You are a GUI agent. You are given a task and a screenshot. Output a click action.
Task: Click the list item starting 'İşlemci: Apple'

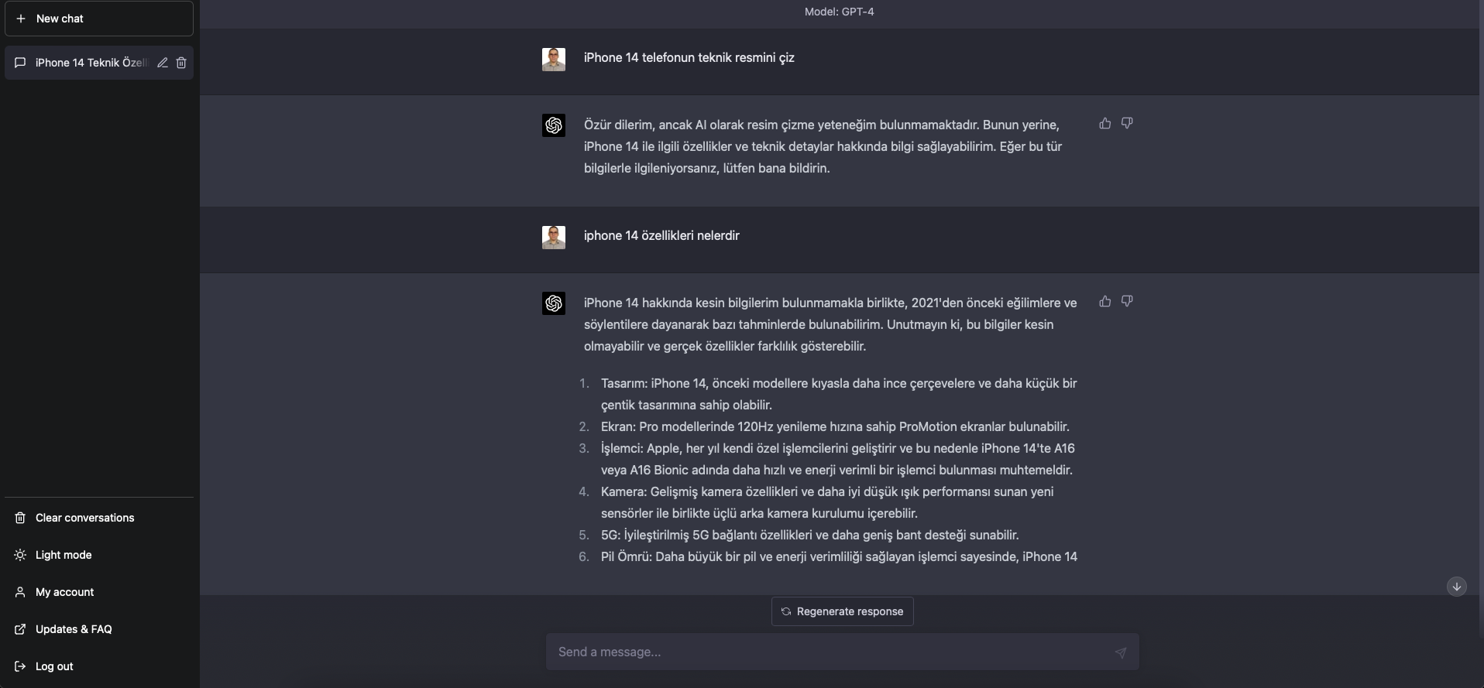point(838,459)
